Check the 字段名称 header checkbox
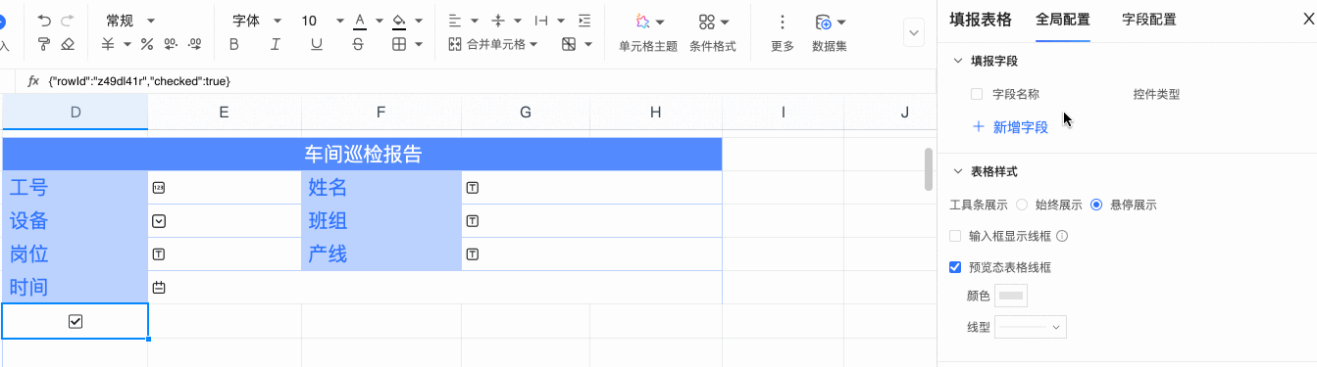 tap(977, 94)
